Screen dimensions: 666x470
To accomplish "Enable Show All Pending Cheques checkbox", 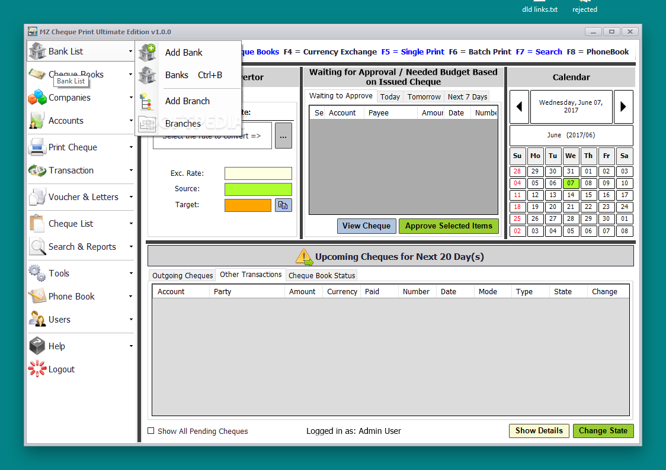I will click(151, 430).
